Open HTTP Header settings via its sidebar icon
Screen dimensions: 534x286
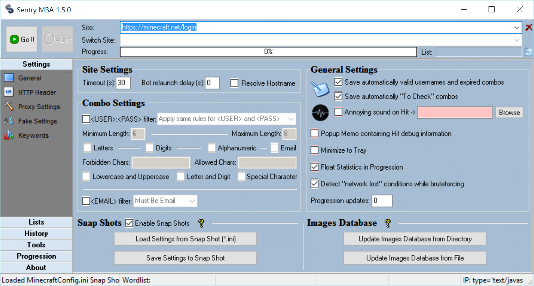point(9,92)
